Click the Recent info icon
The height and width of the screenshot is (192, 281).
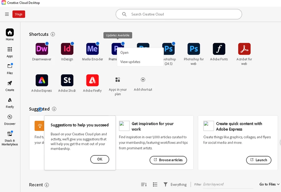47,185
